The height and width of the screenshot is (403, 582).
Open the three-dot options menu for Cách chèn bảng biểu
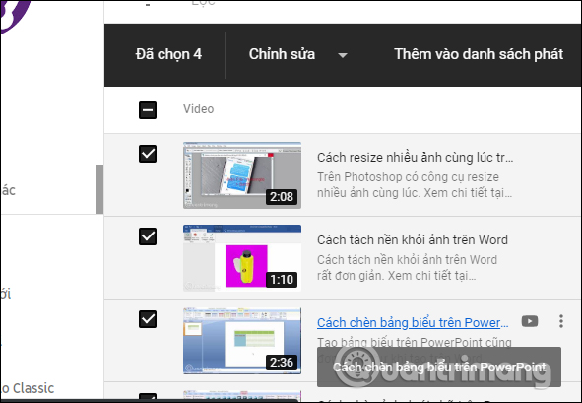tap(561, 321)
